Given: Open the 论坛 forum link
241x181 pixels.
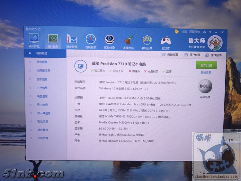Looking at the screenshot, I should click(x=184, y=32).
